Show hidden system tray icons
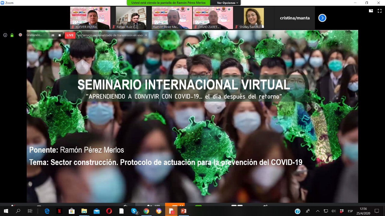Screen dimensions: 385x216 318,211
